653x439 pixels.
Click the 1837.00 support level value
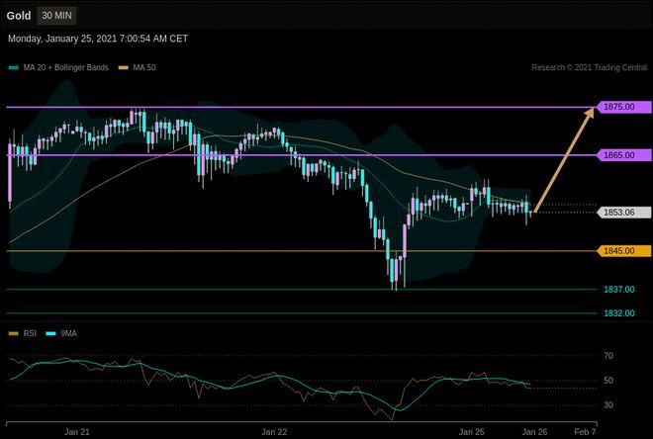pyautogui.click(x=619, y=289)
